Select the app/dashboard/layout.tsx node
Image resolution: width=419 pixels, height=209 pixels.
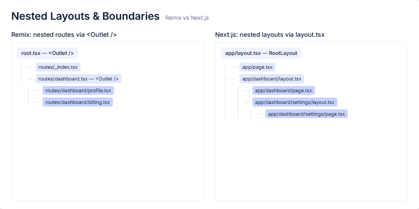coord(271,79)
